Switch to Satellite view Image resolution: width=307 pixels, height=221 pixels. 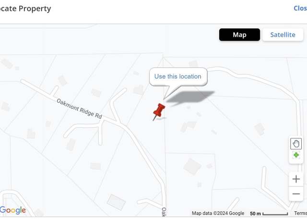click(x=283, y=35)
